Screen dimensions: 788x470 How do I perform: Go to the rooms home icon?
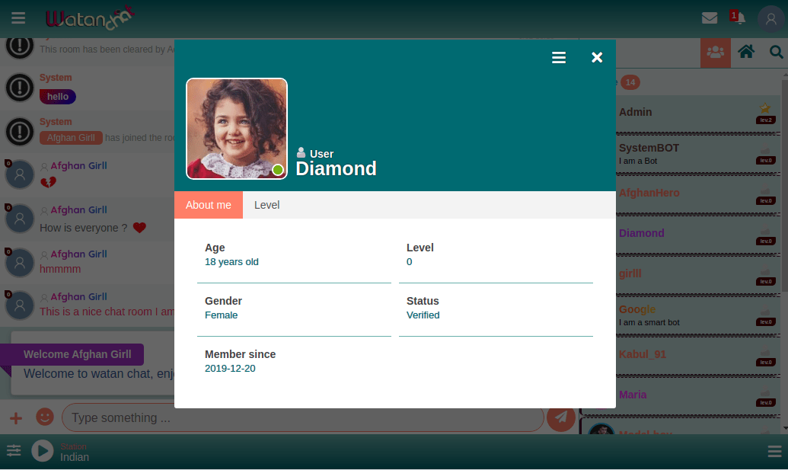coord(746,52)
